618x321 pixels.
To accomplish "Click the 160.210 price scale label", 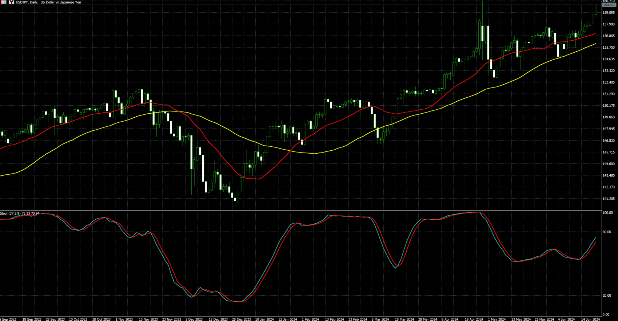I will [608, 1].
